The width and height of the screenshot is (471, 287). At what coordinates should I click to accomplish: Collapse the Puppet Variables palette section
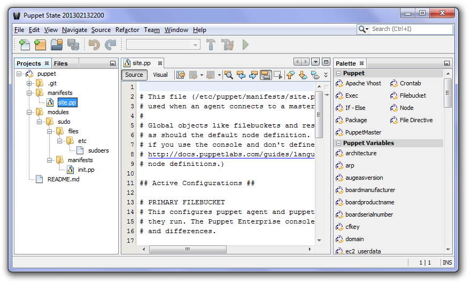pos(338,143)
